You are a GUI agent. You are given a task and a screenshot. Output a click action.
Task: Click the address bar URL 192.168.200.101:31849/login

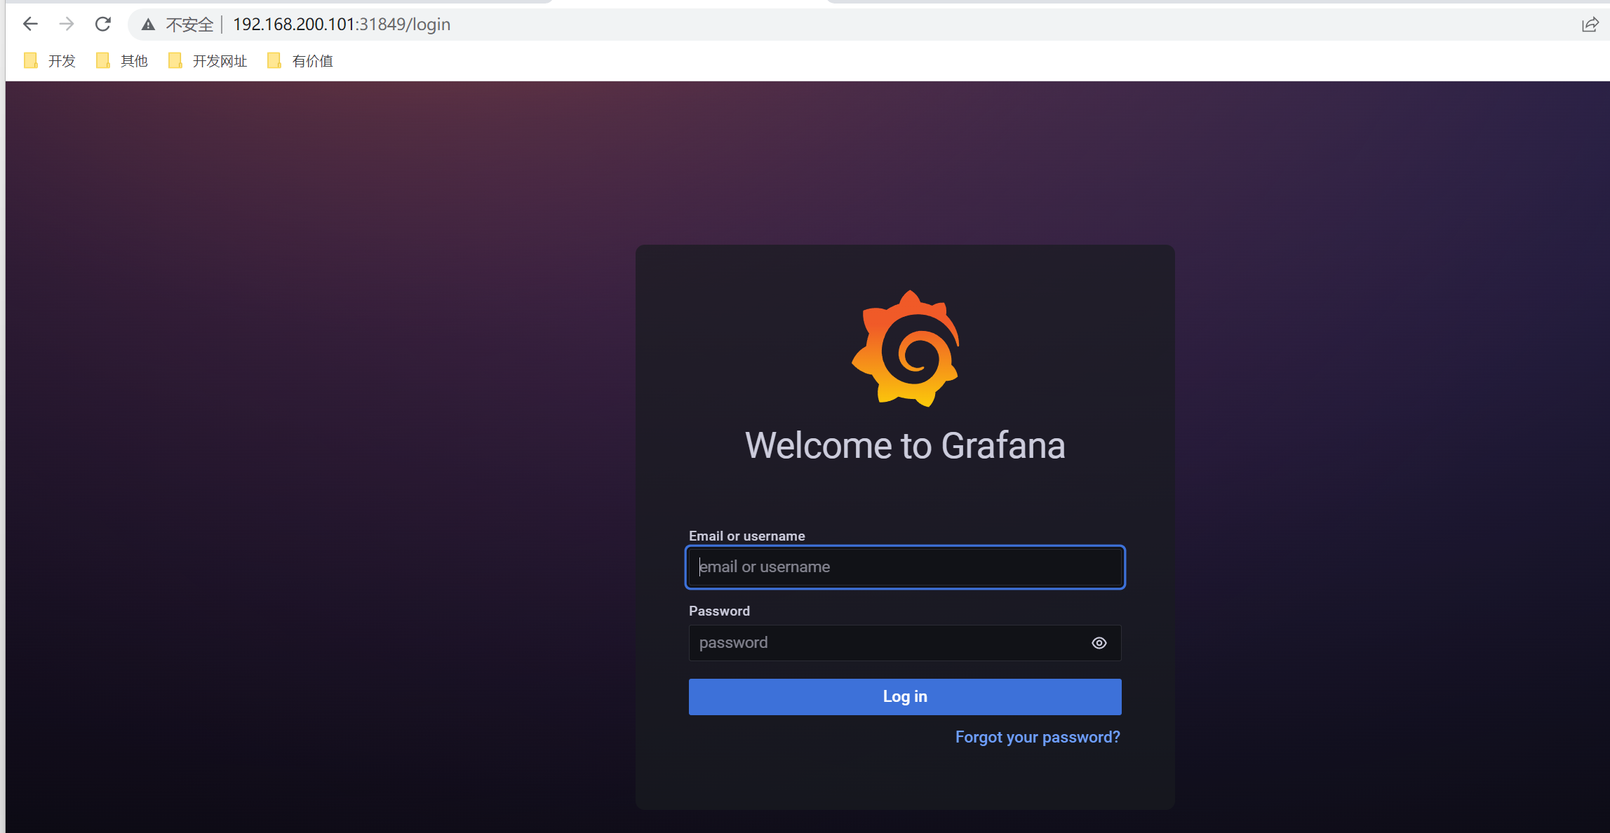342,25
